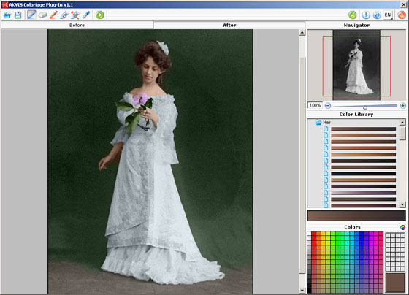Open an image with the folder icon

(7, 15)
